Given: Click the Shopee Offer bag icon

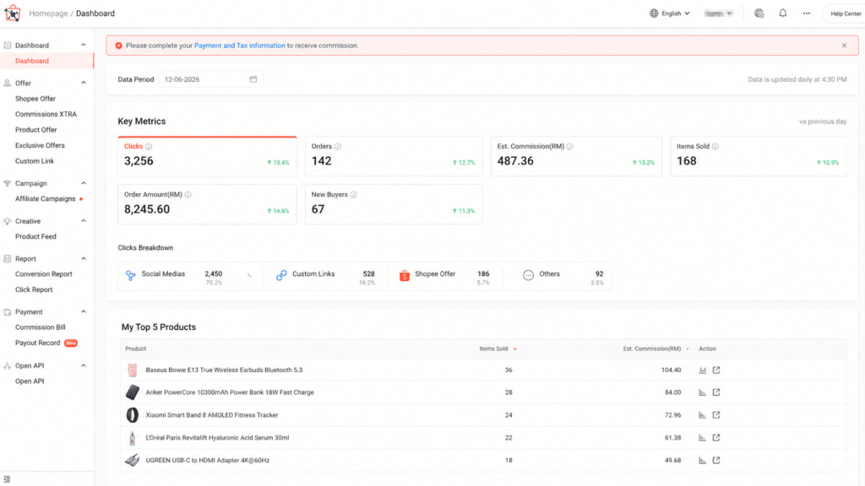Looking at the screenshot, I should pos(405,276).
